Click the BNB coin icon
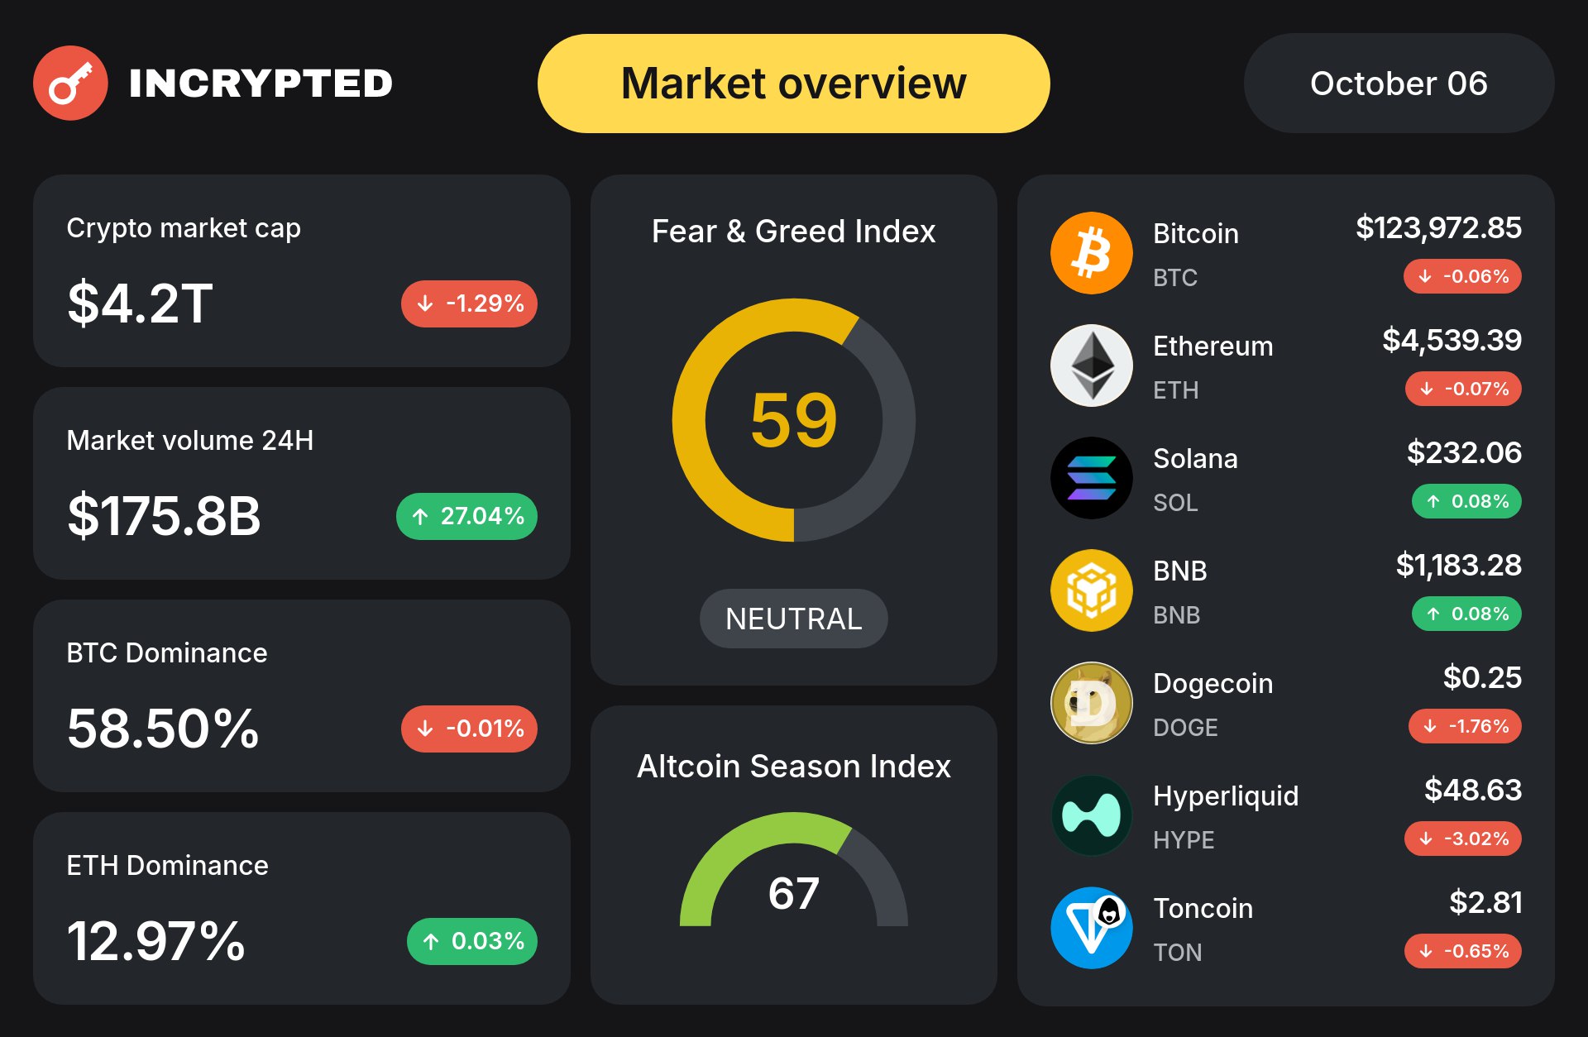 [1091, 590]
